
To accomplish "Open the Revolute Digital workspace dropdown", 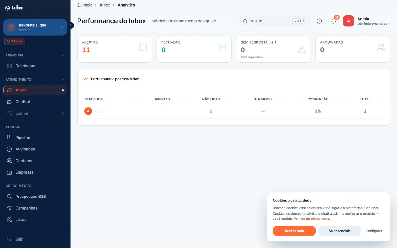I will tap(35, 27).
